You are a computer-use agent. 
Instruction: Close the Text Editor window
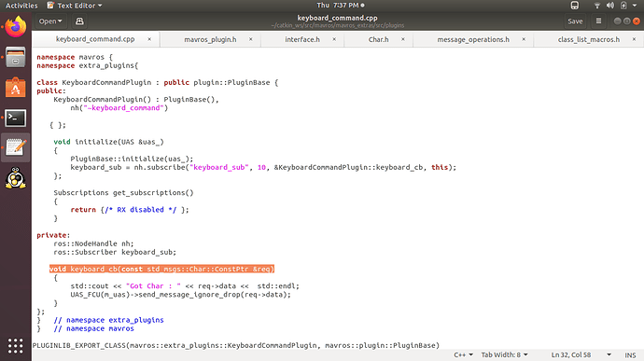point(637,21)
